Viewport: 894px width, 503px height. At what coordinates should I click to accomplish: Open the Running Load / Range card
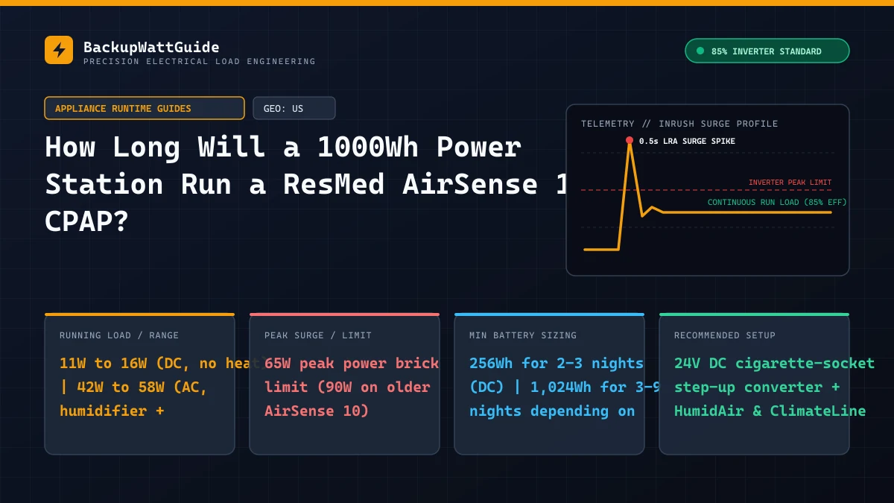click(x=139, y=384)
